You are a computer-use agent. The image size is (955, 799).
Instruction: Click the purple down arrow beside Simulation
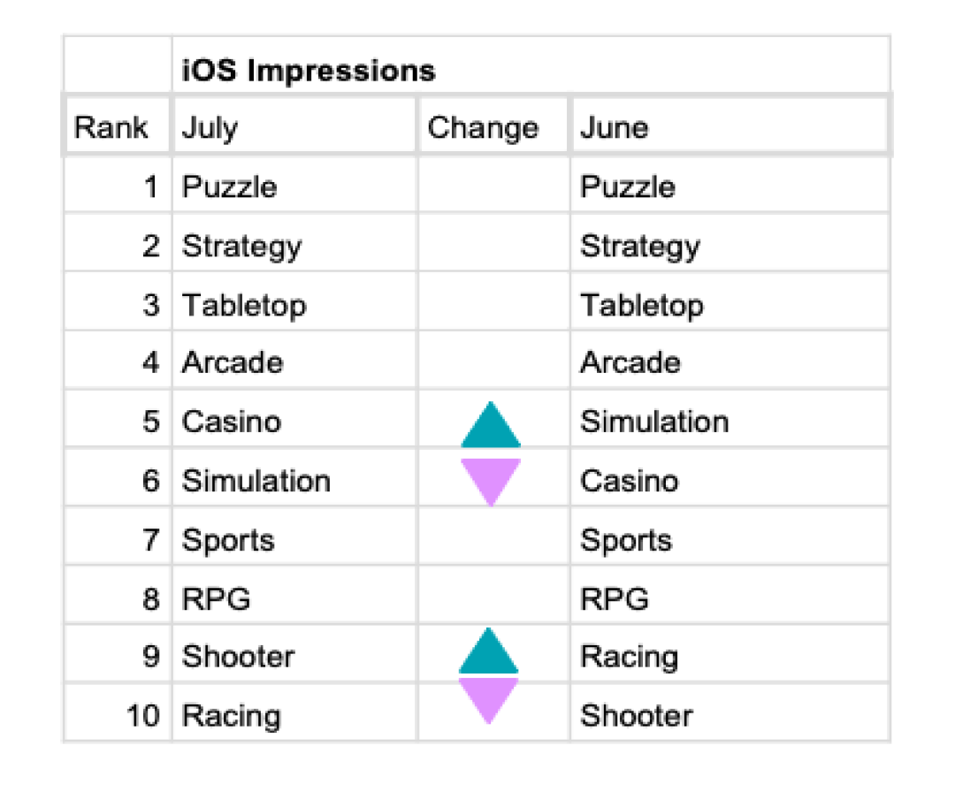[x=491, y=483]
